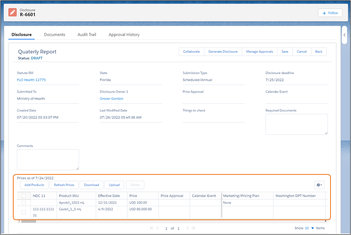Click the 7/25/2022 disclosure deadline value

tap(275, 80)
